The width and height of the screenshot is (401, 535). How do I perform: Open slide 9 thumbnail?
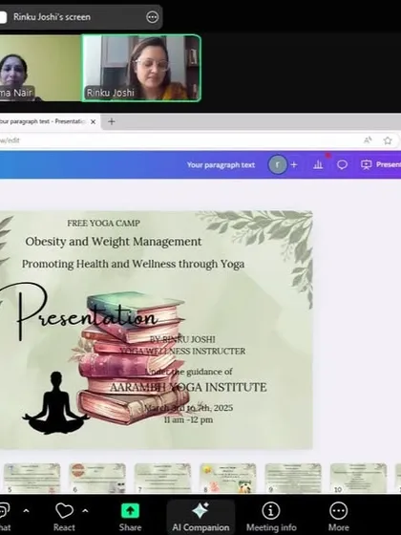coord(293,478)
